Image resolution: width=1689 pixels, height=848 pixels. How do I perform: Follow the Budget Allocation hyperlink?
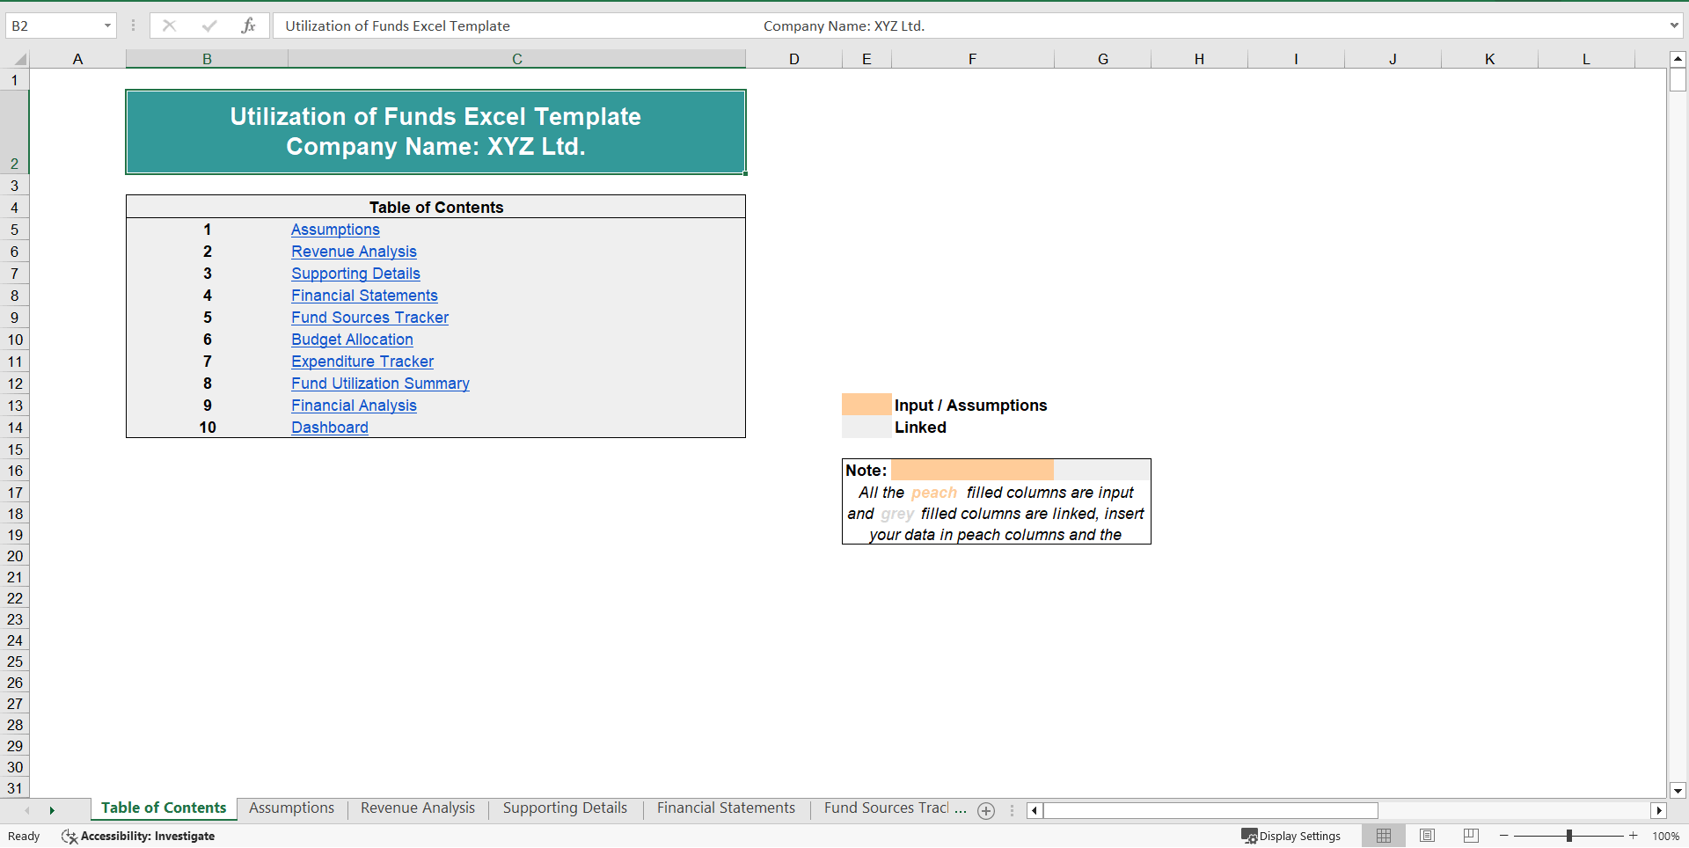[x=352, y=340]
